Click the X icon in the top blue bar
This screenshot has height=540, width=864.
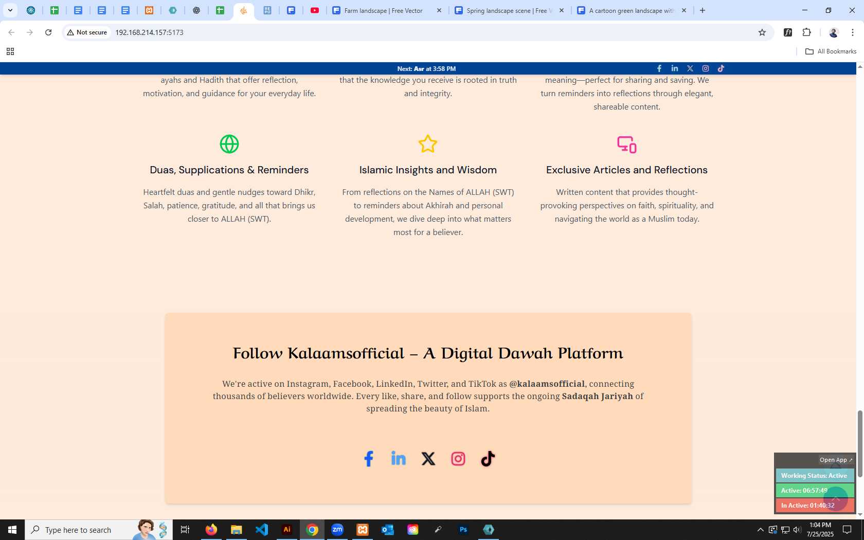(690, 68)
